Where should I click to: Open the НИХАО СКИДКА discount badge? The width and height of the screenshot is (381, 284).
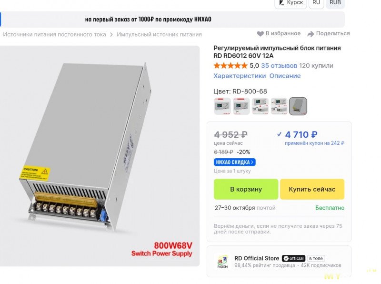(x=234, y=162)
